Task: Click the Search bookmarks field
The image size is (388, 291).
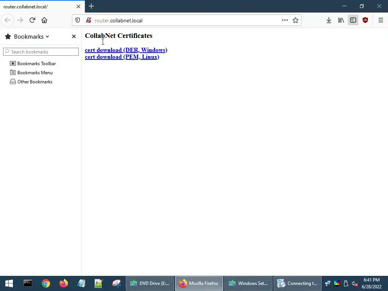Action: pos(41,52)
